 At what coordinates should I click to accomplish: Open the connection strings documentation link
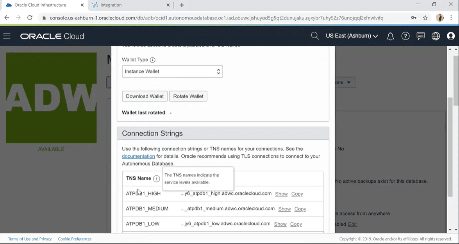(138, 156)
